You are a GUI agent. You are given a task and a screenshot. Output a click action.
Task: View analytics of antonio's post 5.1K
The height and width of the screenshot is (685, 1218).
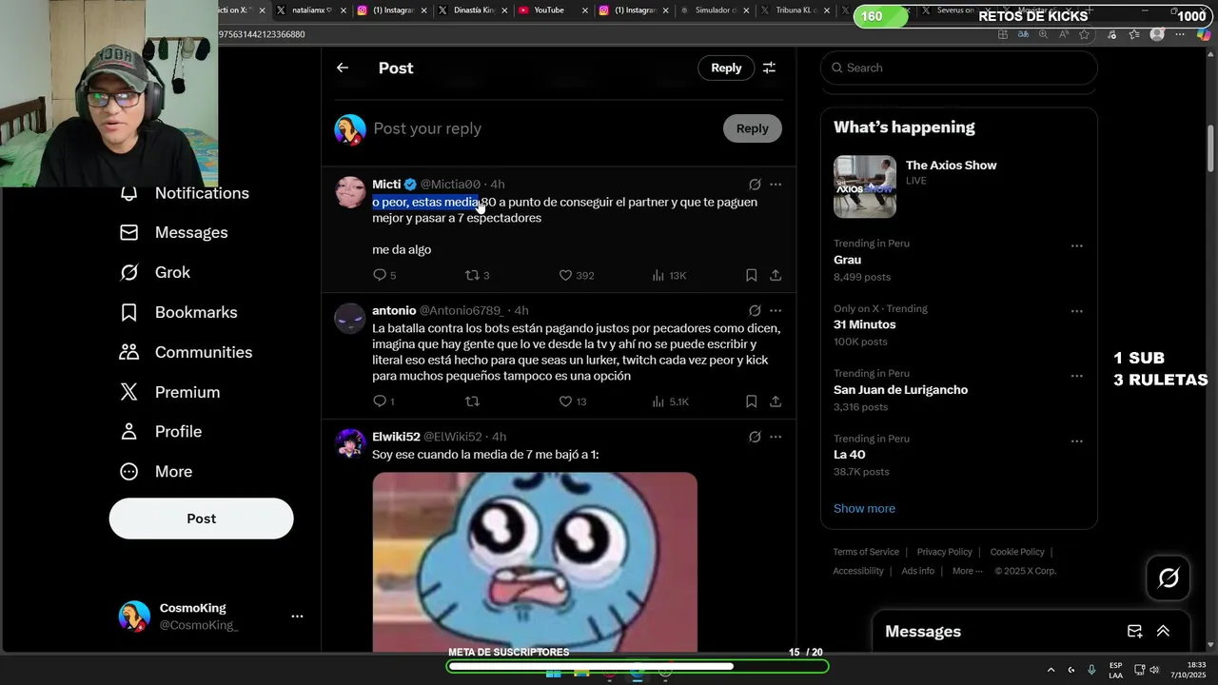point(669,401)
